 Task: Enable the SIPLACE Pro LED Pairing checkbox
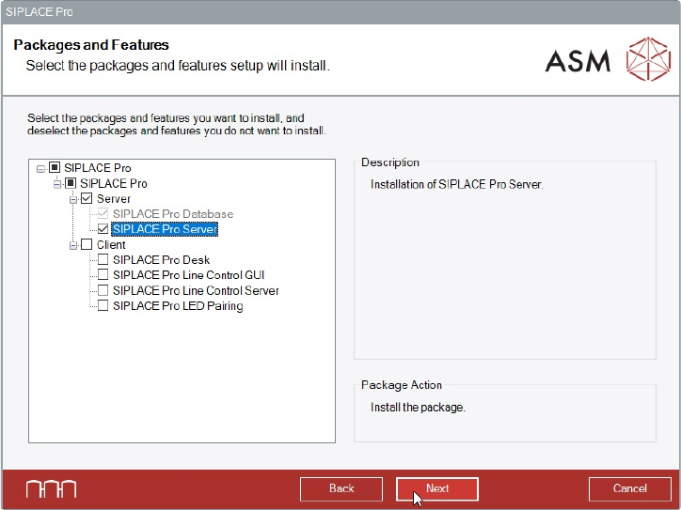103,306
